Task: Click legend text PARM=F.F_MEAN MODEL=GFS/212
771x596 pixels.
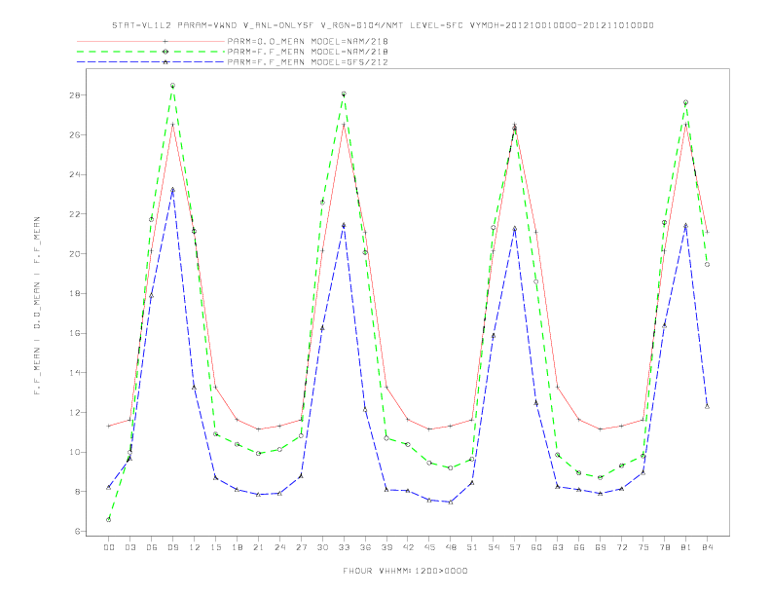Action: point(308,62)
